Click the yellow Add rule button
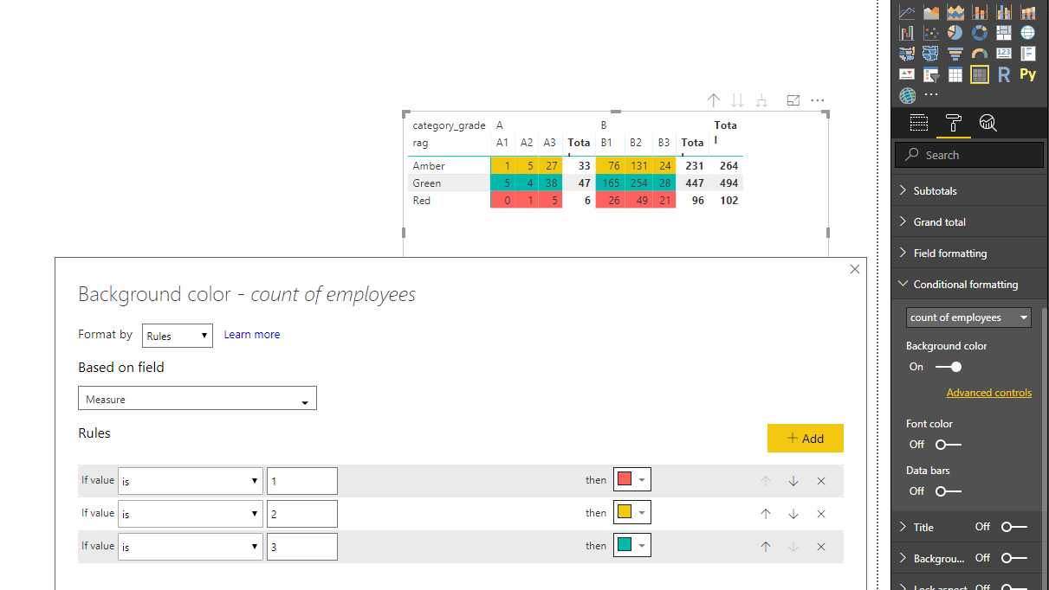 806,438
